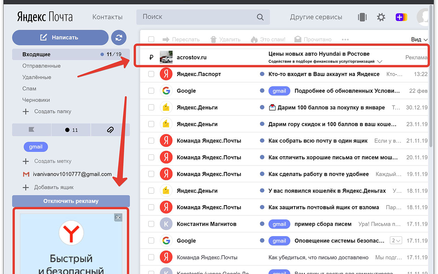Click the search magnifier icon
This screenshot has width=438, height=274.
point(260,17)
